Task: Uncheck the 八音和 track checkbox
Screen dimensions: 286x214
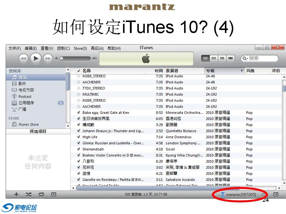Action: click(x=79, y=161)
